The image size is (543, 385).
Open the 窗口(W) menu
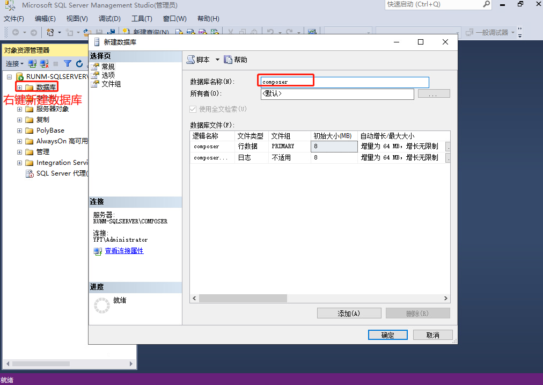pyautogui.click(x=174, y=19)
